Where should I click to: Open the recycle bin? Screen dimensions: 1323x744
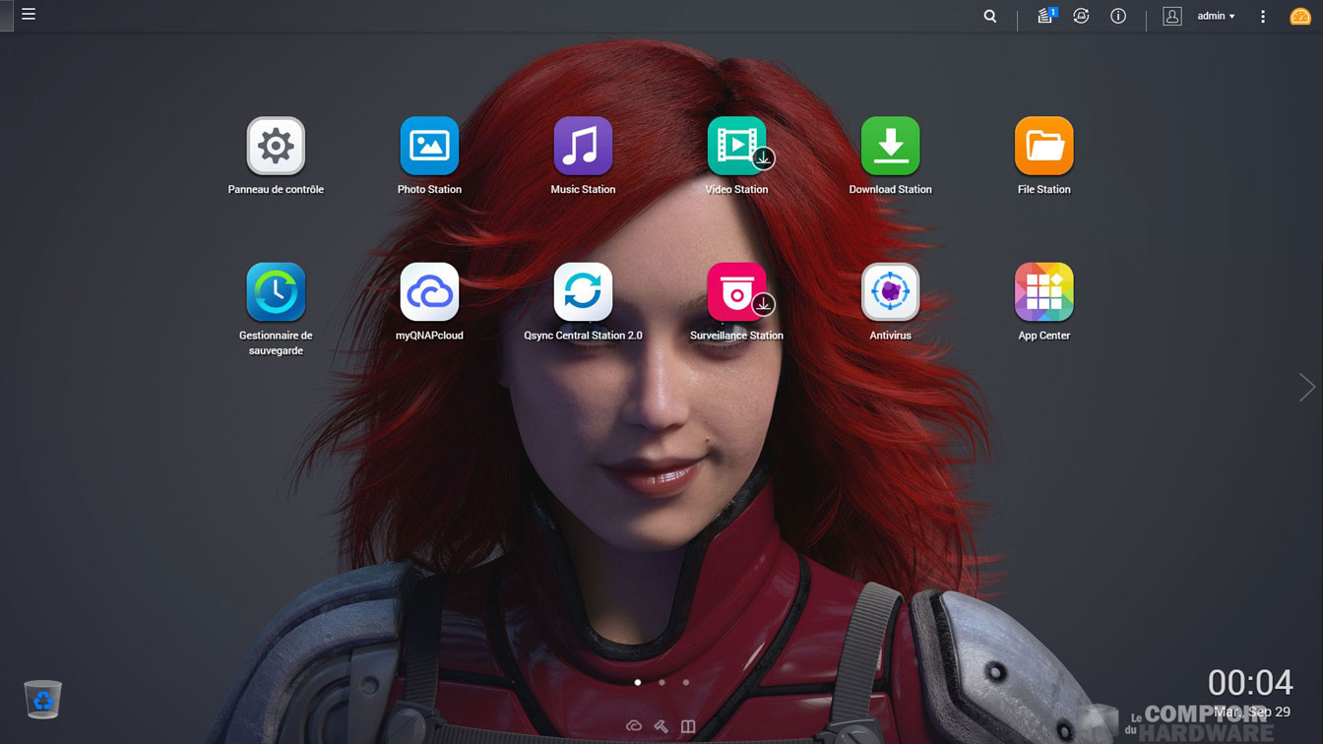click(43, 699)
